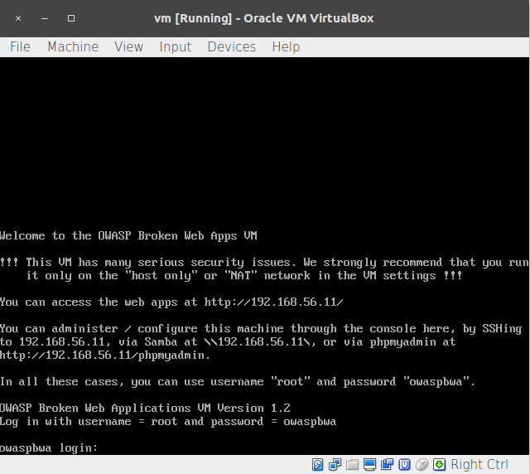Click the mouse integration status icon
Viewport: 530px width, 474px height.
422,465
